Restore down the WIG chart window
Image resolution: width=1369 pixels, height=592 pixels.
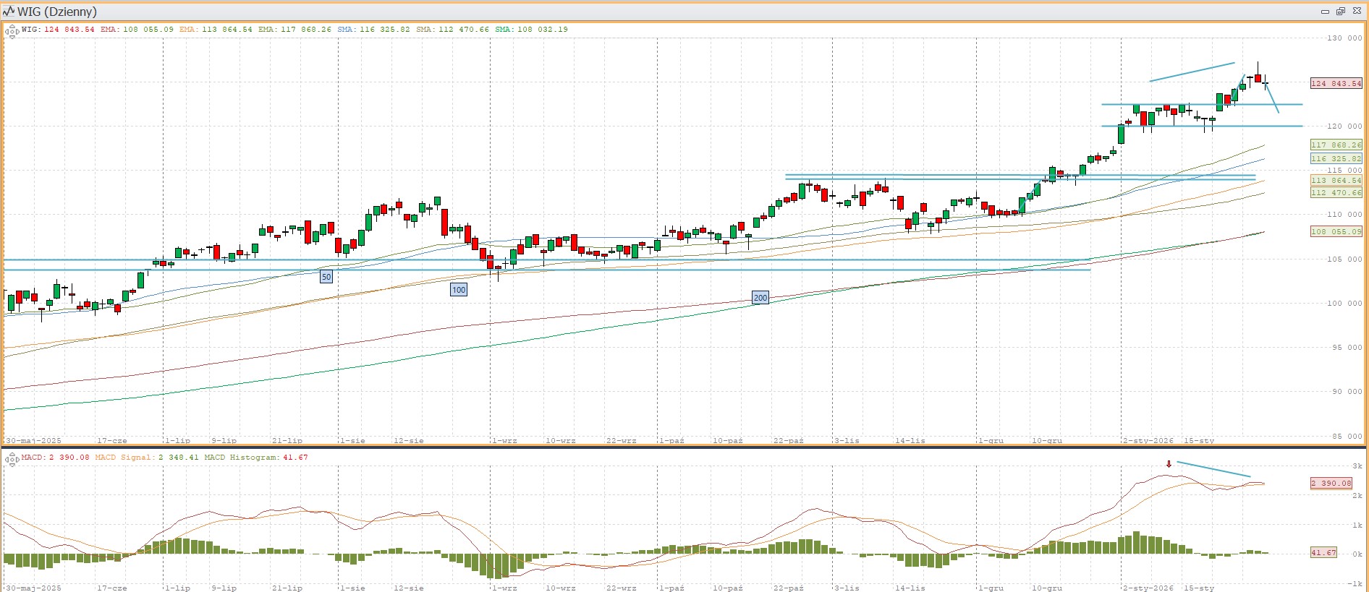point(1340,12)
